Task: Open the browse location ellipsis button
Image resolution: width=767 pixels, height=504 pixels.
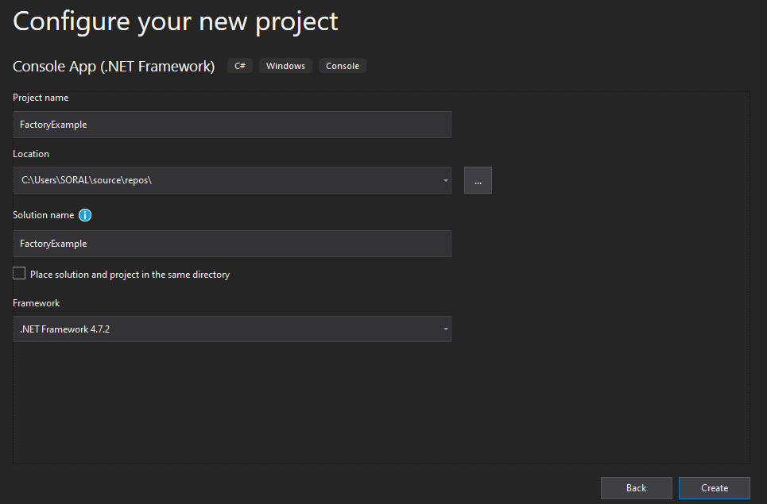Action: tap(478, 180)
